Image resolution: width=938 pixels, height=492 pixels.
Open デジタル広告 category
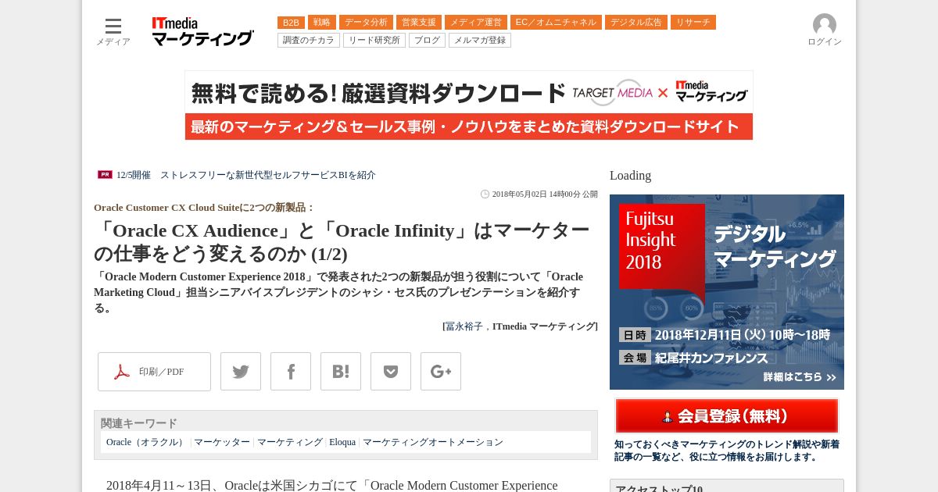click(x=636, y=23)
